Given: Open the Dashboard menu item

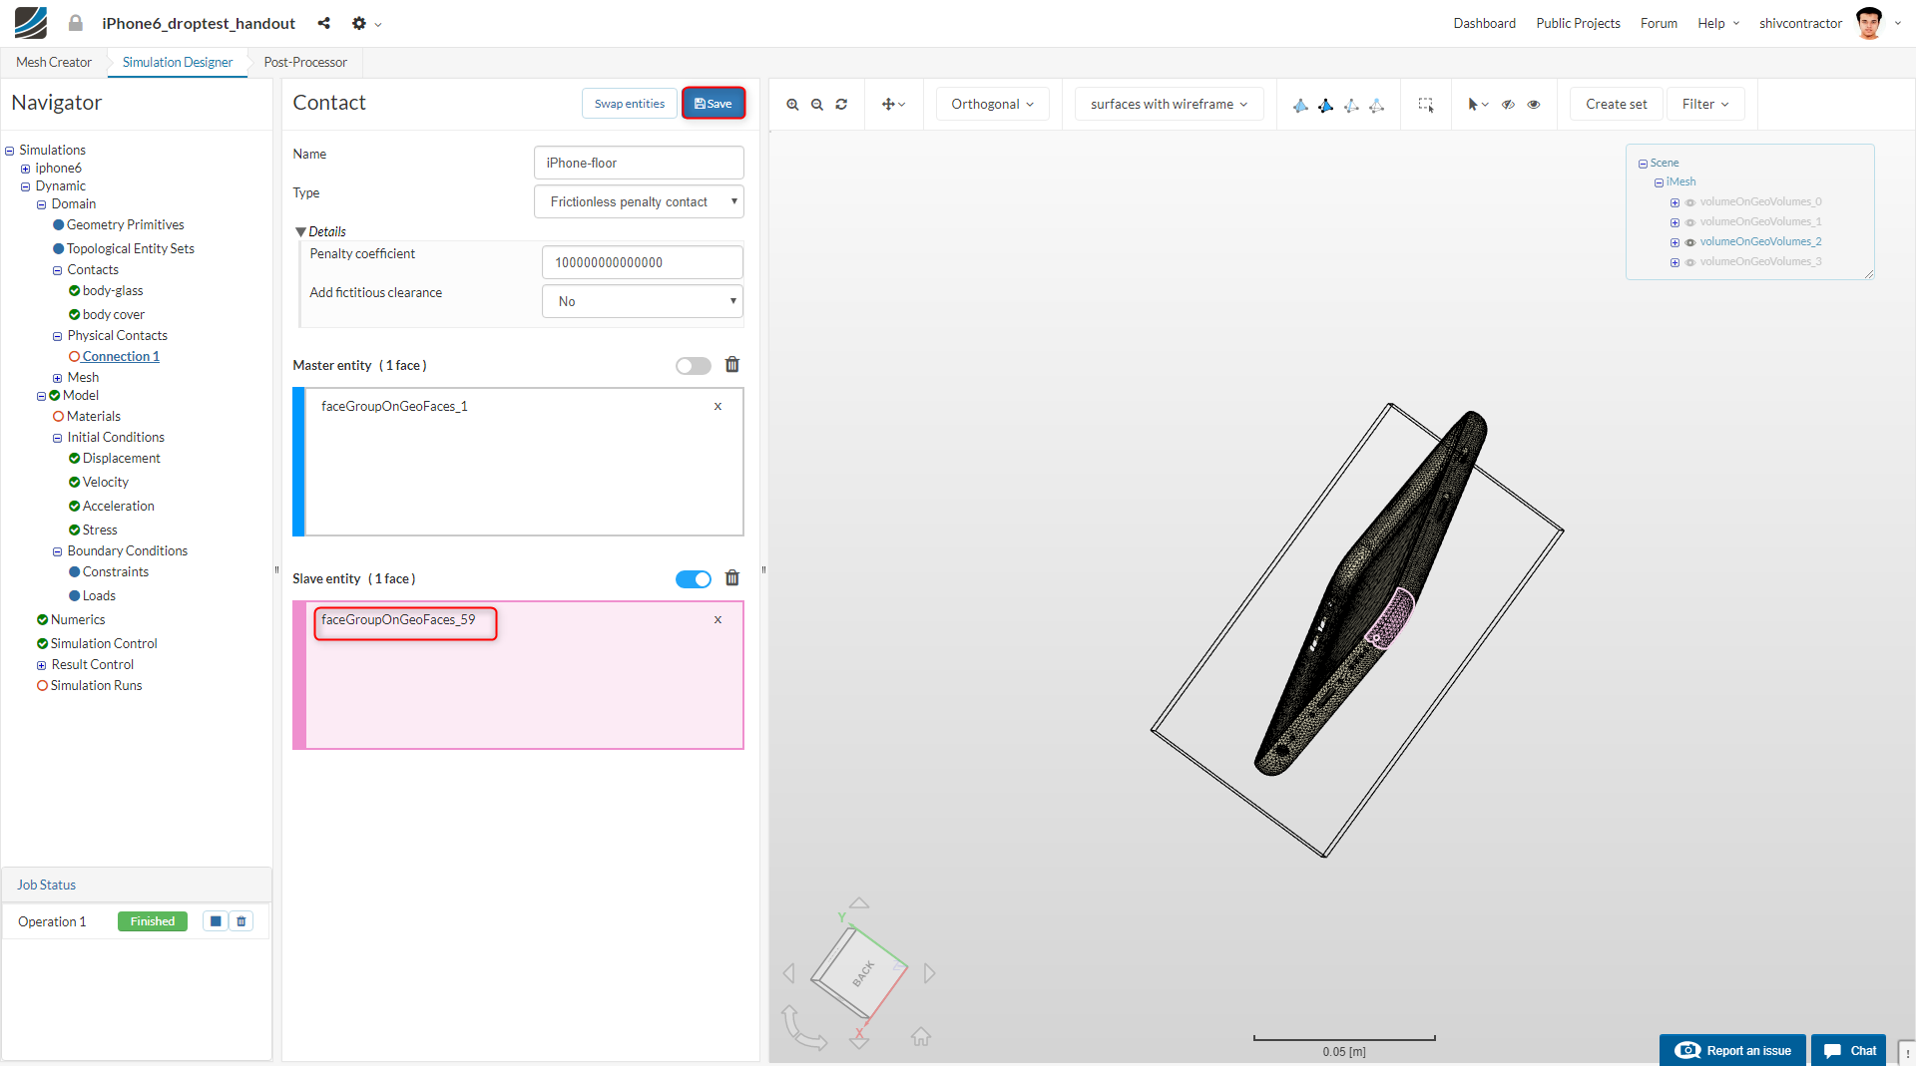Looking at the screenshot, I should pyautogui.click(x=1484, y=23).
